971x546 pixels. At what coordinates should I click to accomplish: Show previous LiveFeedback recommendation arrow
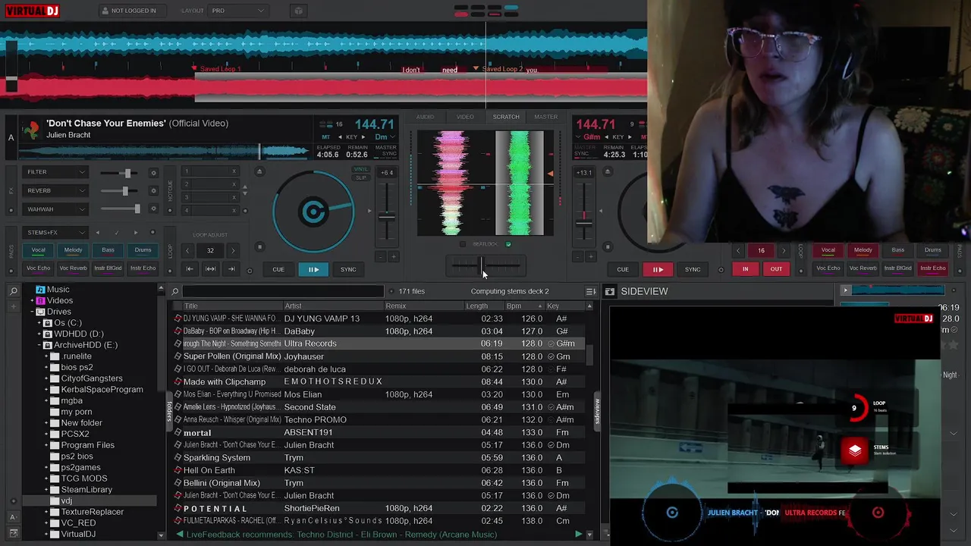coord(180,535)
